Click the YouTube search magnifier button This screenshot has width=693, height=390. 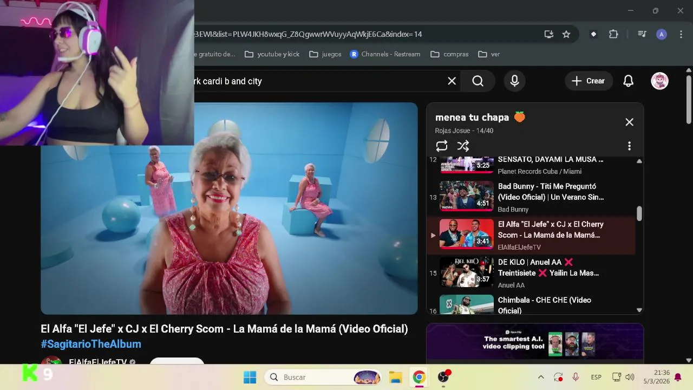pos(478,81)
